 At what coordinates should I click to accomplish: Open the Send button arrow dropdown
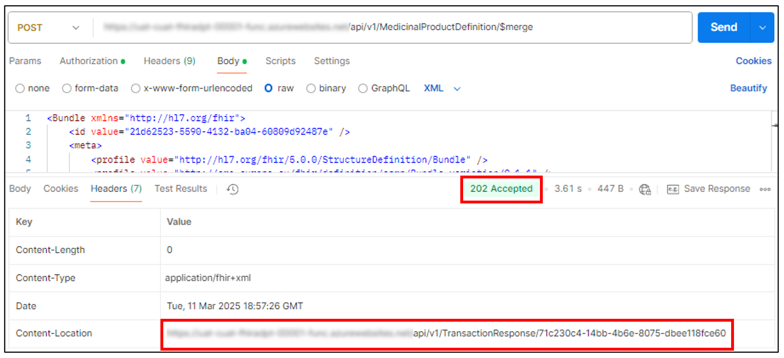(x=762, y=27)
